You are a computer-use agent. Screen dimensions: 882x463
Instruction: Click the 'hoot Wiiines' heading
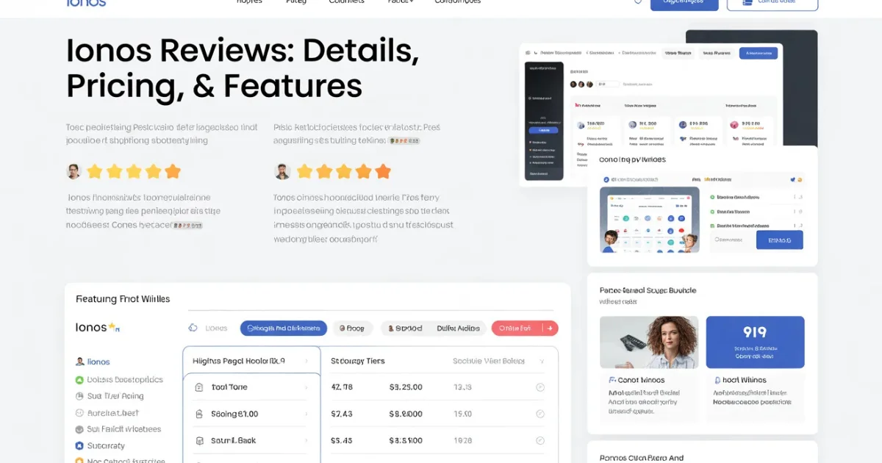point(740,380)
